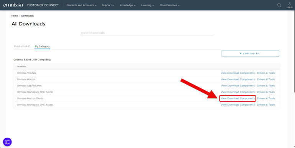Go to the Home breadcrumb
Image resolution: width=295 pixels, height=148 pixels.
15,16
